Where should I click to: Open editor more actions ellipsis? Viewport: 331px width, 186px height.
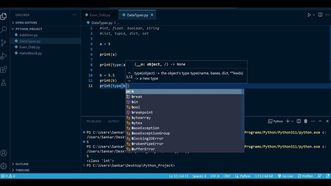(327, 15)
